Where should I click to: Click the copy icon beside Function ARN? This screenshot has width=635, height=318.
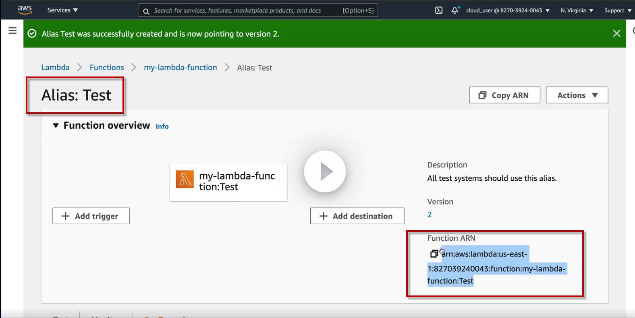[434, 254]
